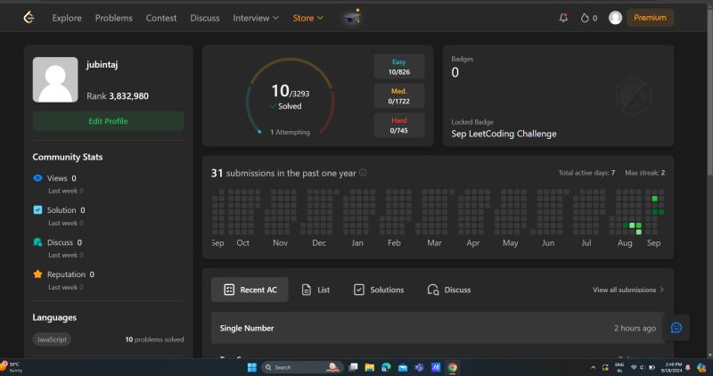The image size is (713, 376).
Task: Open Microsoft Edge from taskbar
Action: tap(386, 367)
